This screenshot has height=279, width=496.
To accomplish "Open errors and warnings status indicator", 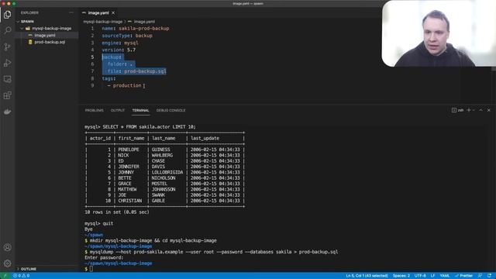I will [21, 276].
